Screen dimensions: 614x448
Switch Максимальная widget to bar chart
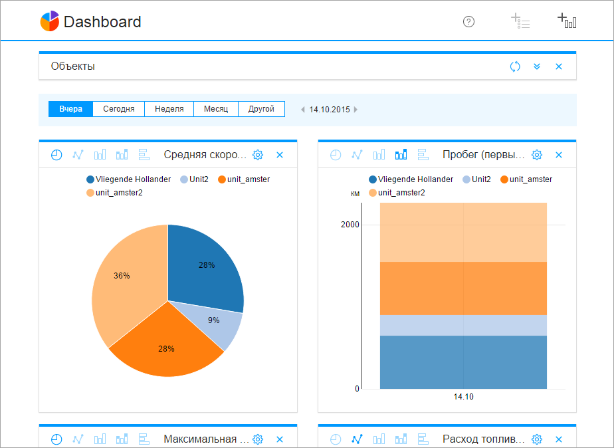coord(100,439)
